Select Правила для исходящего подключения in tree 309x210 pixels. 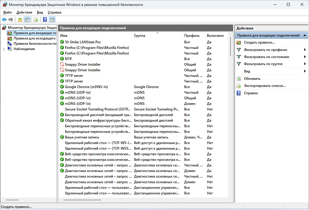click(x=34, y=38)
